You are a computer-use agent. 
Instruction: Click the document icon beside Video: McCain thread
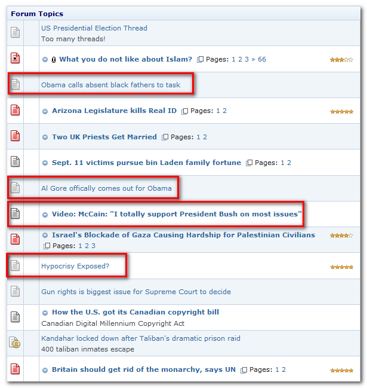15,213
